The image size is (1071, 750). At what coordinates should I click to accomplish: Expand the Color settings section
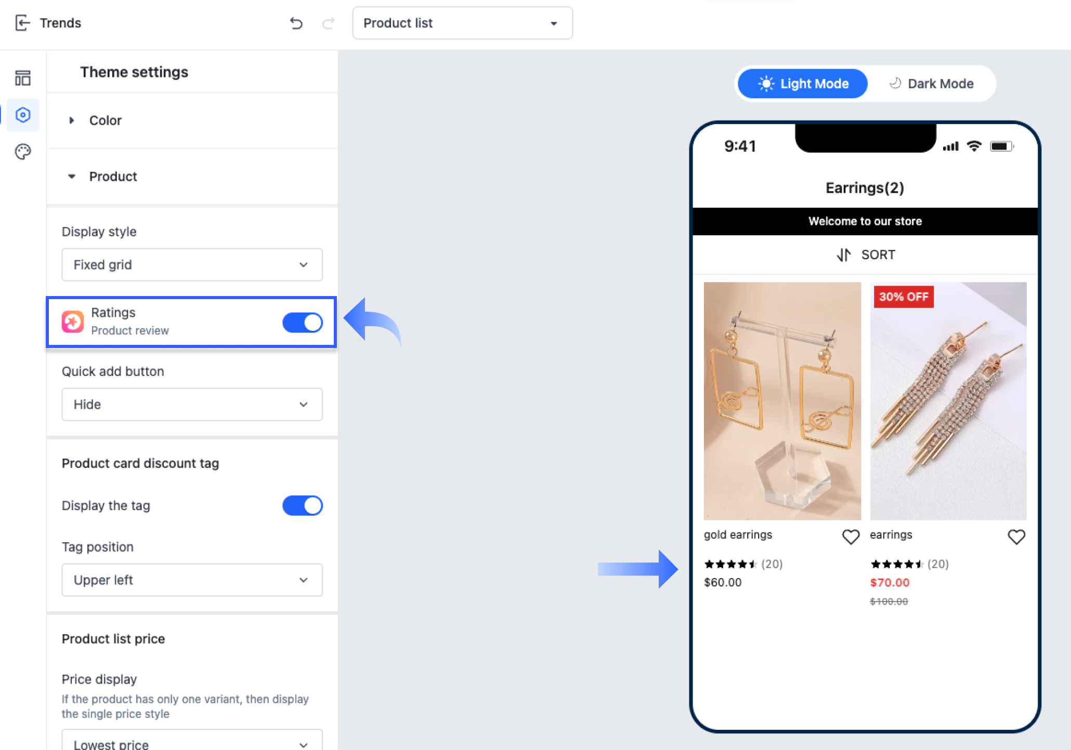pyautogui.click(x=105, y=120)
